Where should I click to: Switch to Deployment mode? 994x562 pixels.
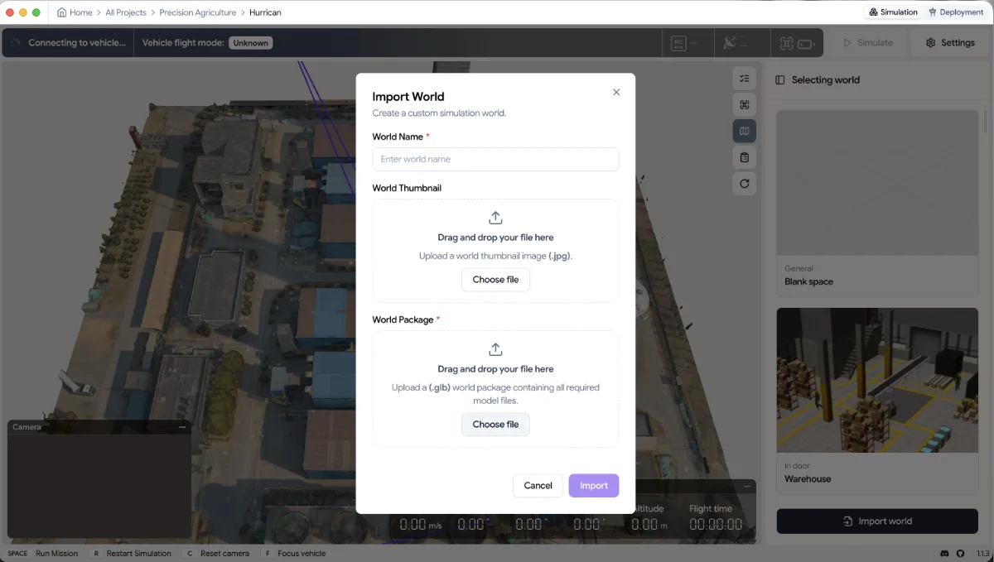point(956,12)
